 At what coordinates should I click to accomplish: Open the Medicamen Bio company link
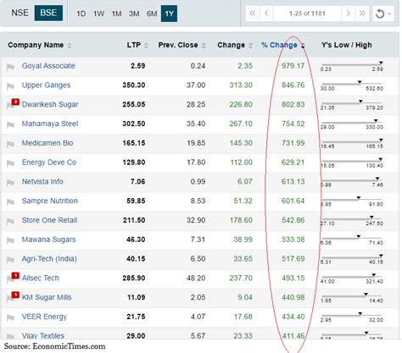click(x=47, y=143)
